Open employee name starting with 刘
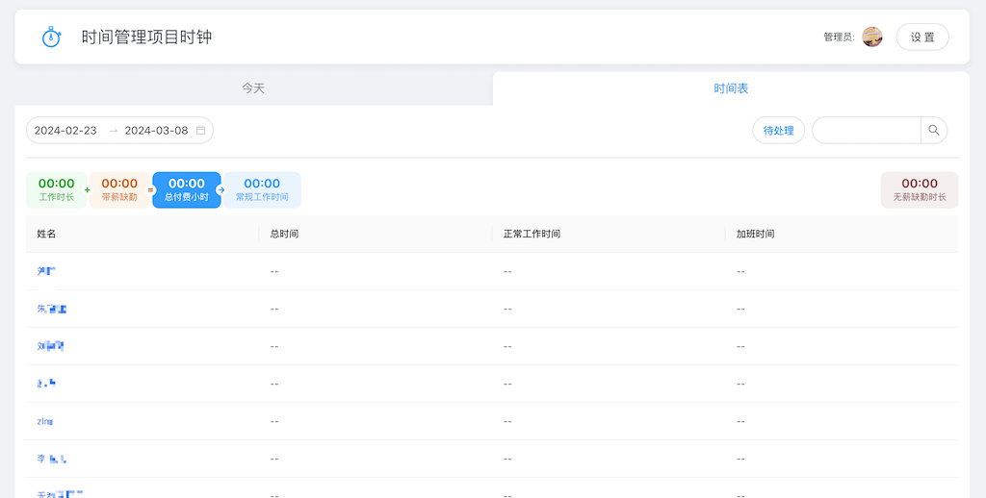 50,346
